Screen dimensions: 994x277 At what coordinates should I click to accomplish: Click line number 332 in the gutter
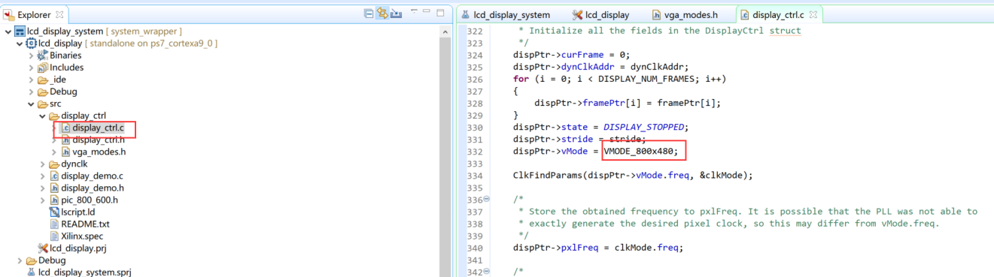click(x=474, y=152)
